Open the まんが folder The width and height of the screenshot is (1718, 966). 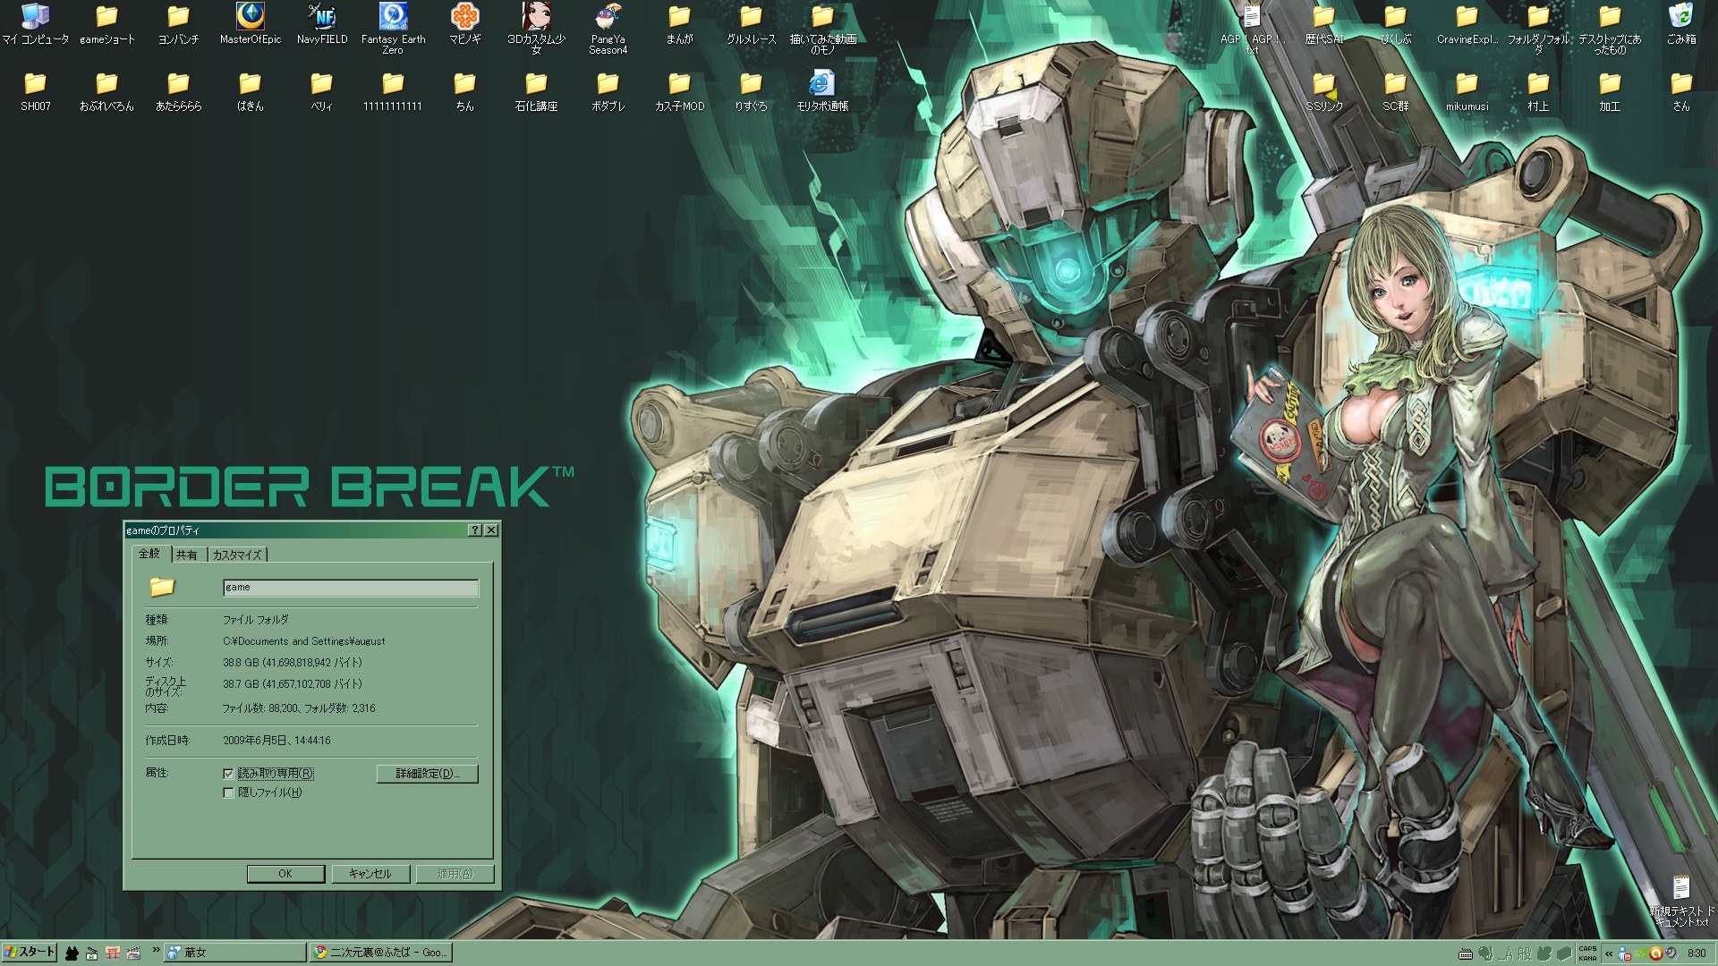(x=679, y=24)
